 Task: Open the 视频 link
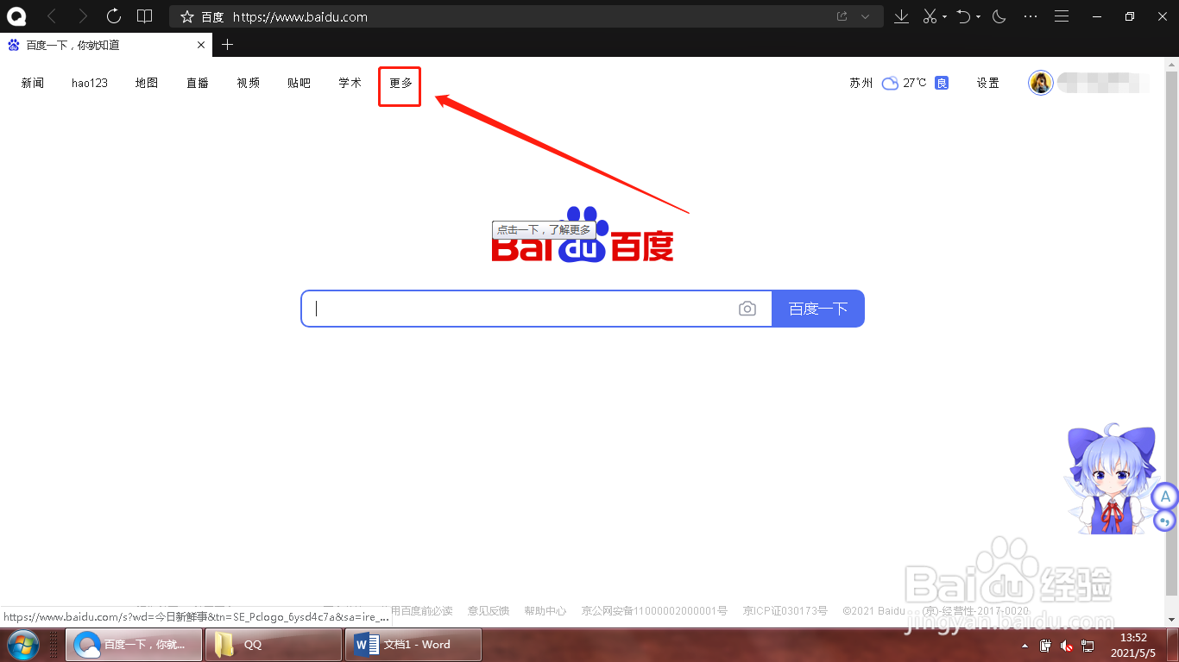pyautogui.click(x=249, y=83)
